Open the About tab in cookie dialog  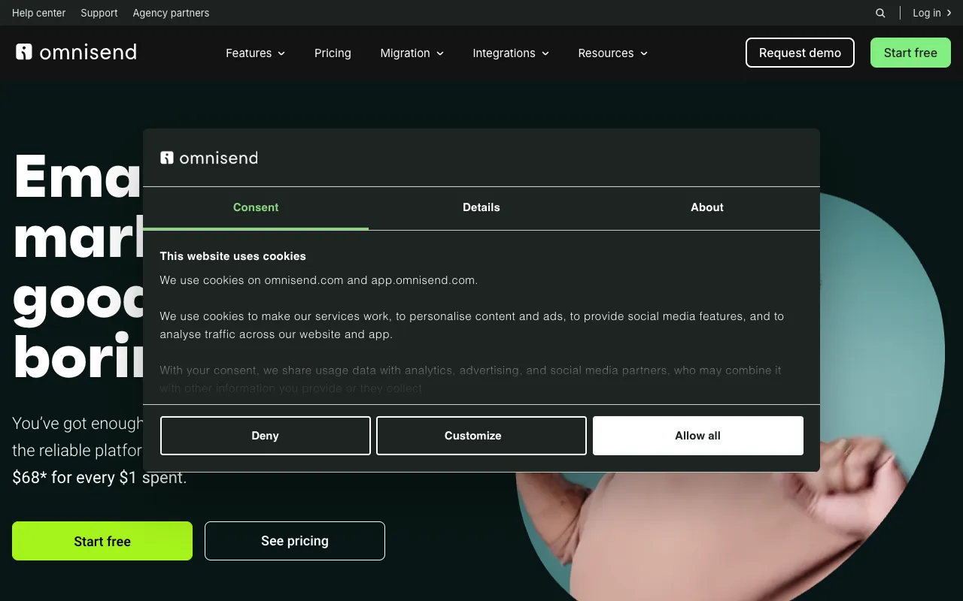[706, 207]
